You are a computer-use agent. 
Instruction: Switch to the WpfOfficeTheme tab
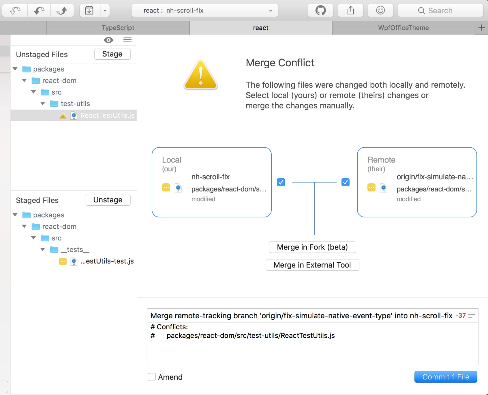(x=403, y=28)
